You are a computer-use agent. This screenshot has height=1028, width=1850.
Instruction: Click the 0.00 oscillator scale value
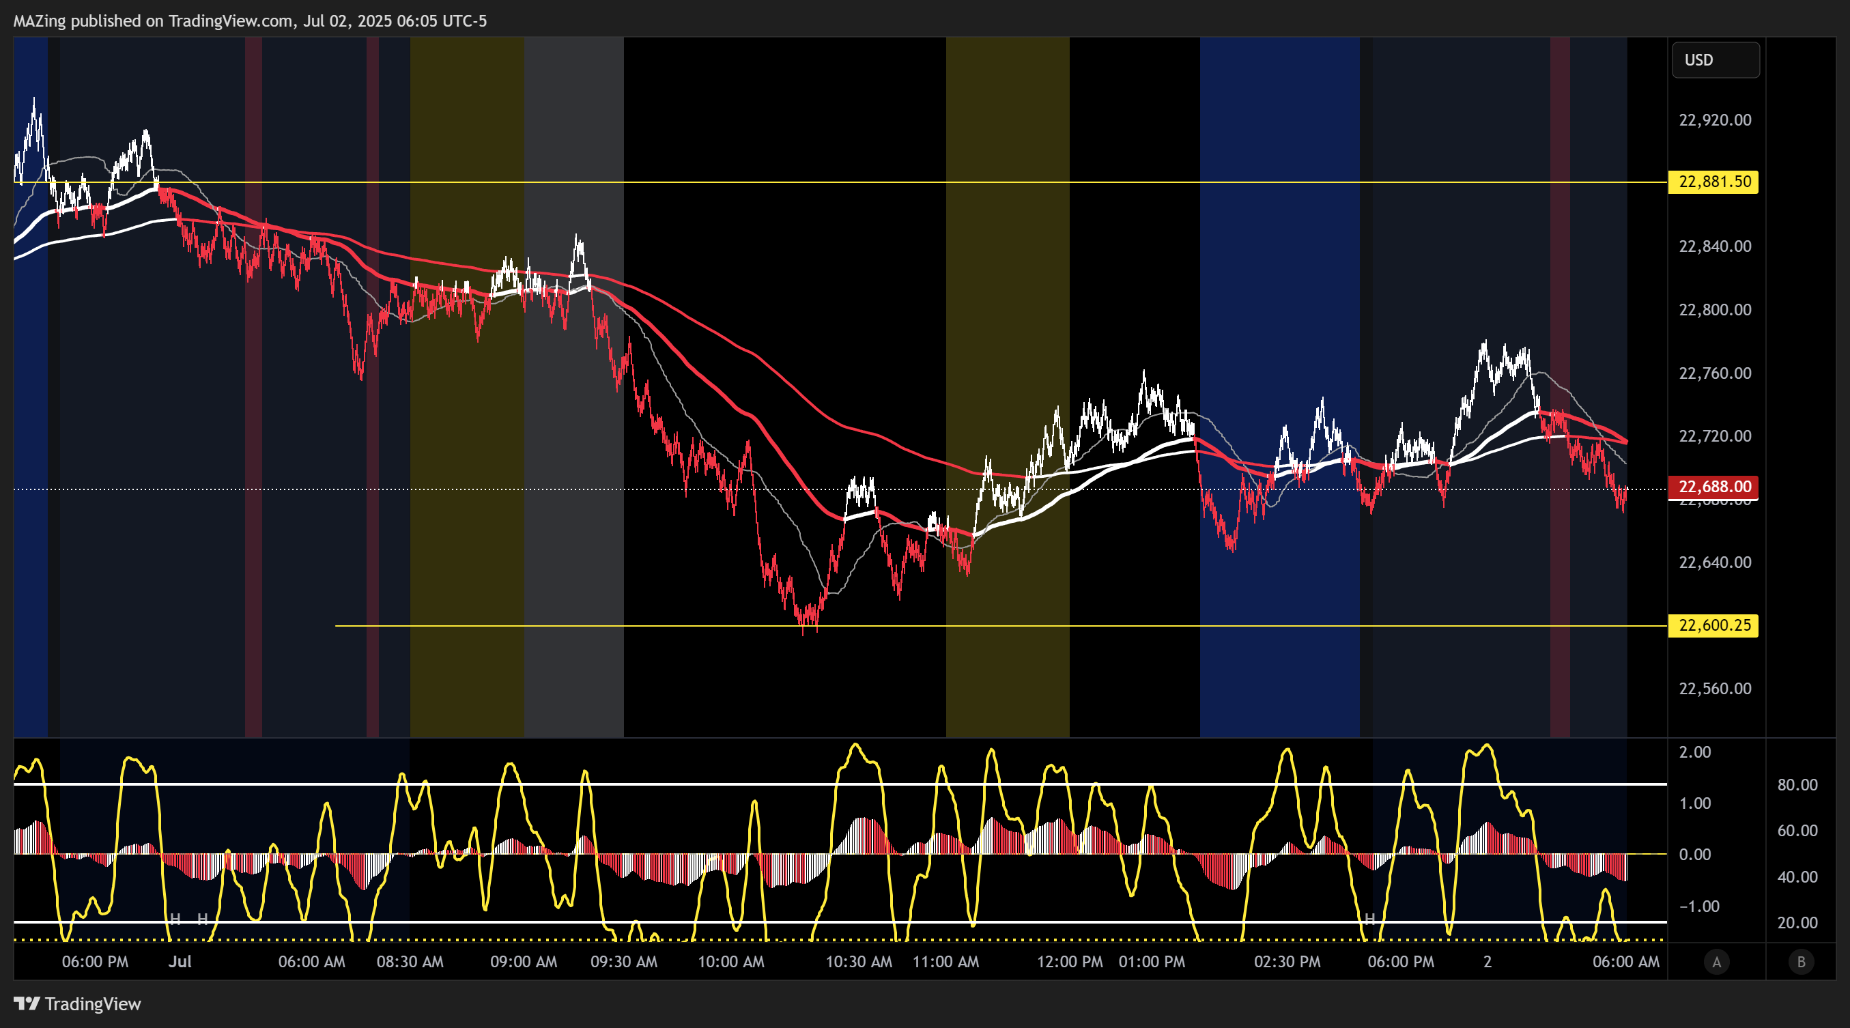(x=1695, y=854)
